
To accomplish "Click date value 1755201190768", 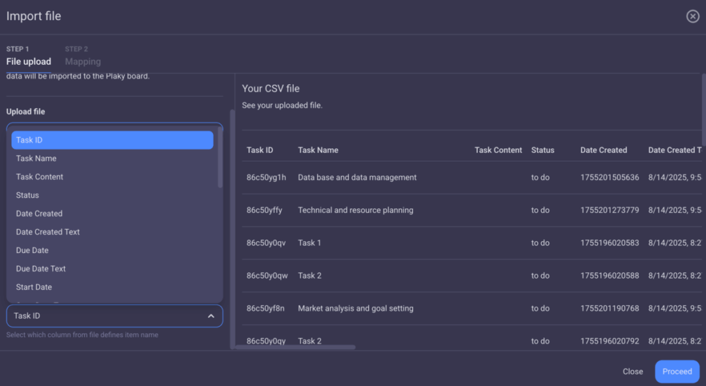I will point(609,309).
